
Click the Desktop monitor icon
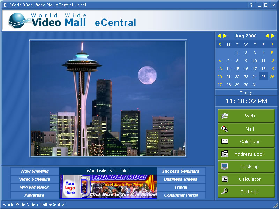pos(225,167)
